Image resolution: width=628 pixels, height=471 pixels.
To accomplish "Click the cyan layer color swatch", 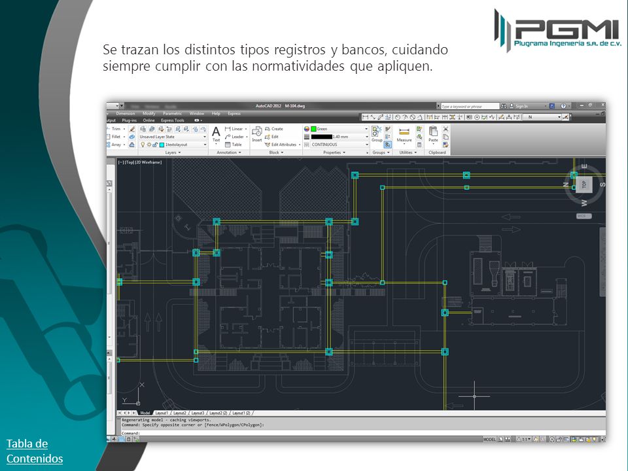I will (x=162, y=145).
